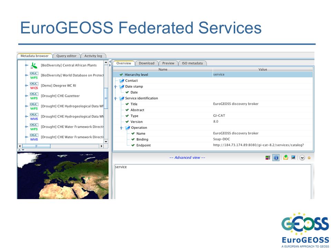Click the Name column header
The image size is (331, 248).
[x=163, y=69]
